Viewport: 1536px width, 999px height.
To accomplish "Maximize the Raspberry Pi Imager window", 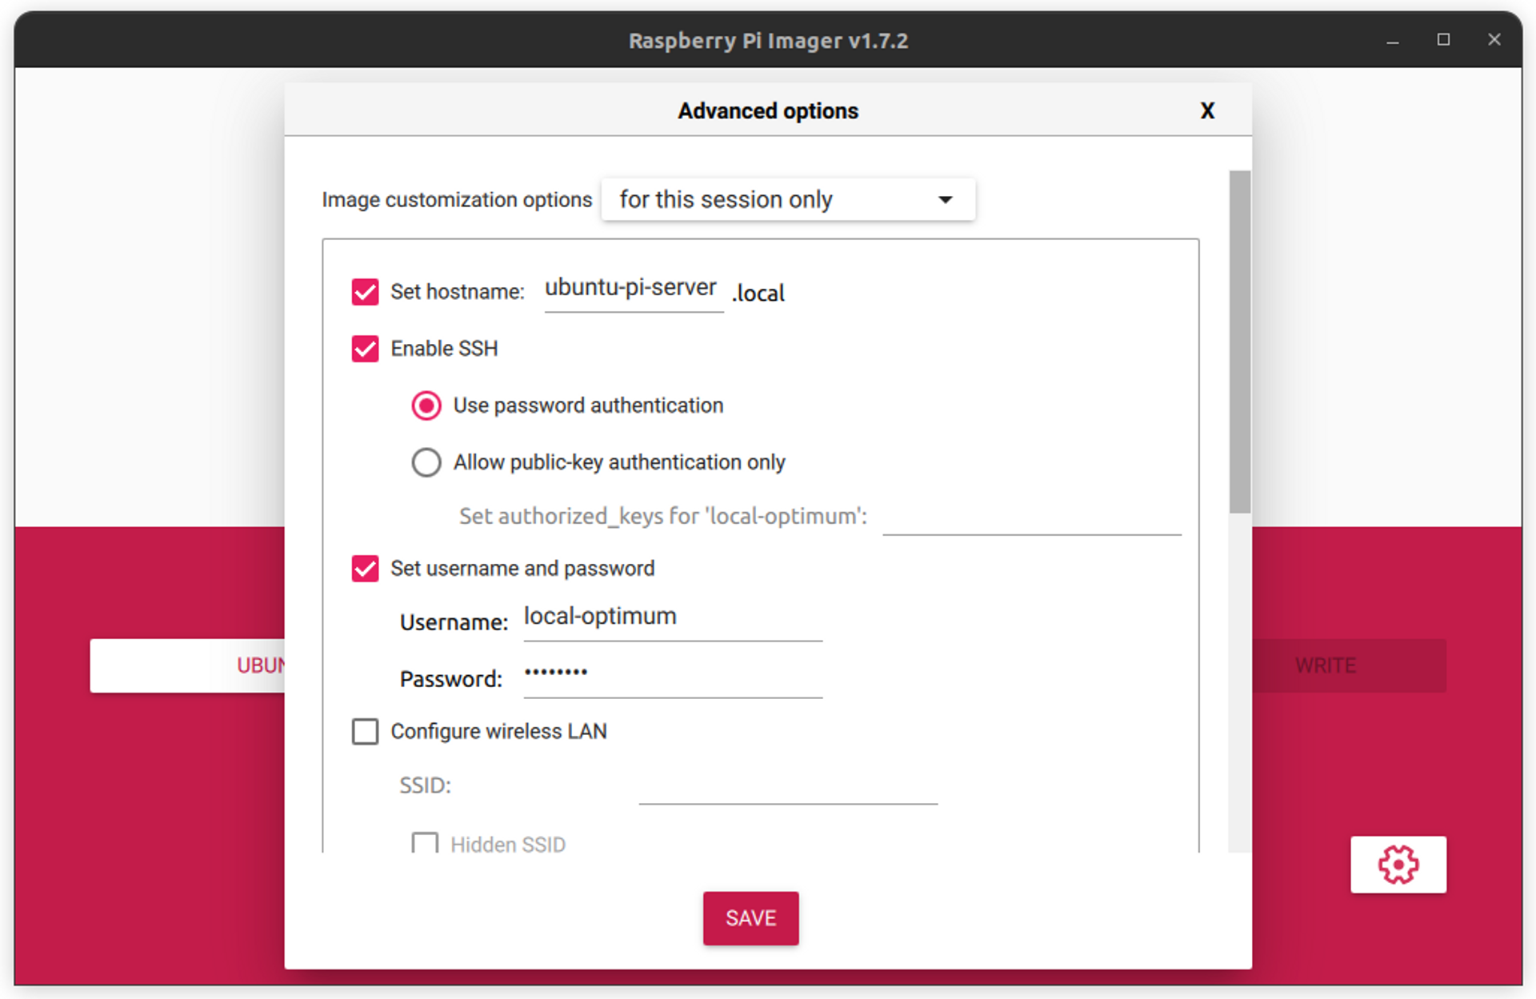I will pos(1443,40).
